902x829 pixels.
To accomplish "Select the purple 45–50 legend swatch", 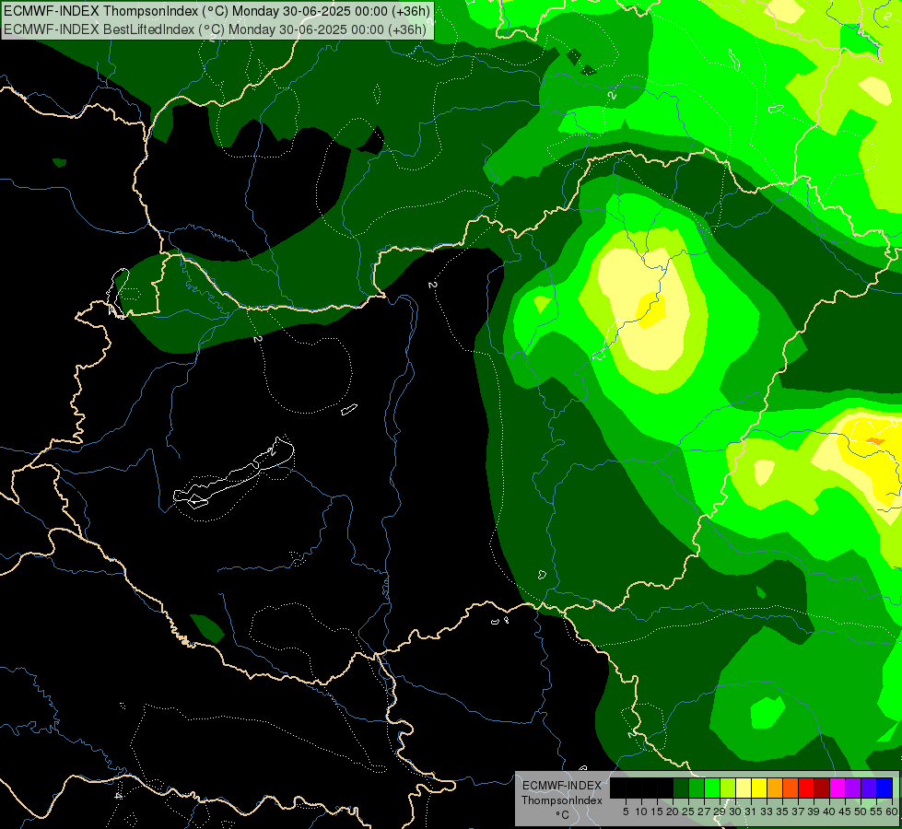I will pos(853,788).
